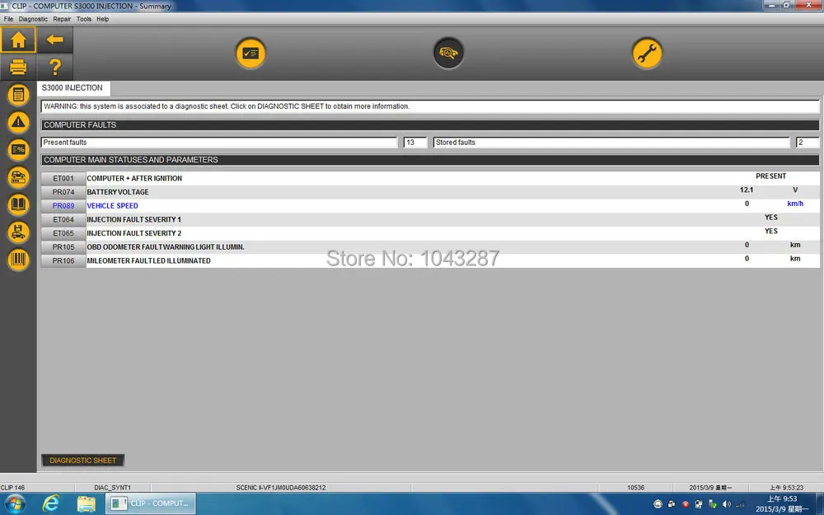This screenshot has height=515, width=824.
Task: Open help via question mark icon
Action: 54,68
